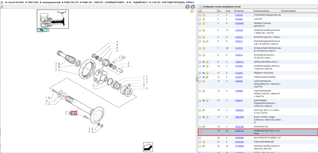Screen dimensions: 318x153
Task: Click callout number 23 in diagram
Action: [x=91, y=132]
